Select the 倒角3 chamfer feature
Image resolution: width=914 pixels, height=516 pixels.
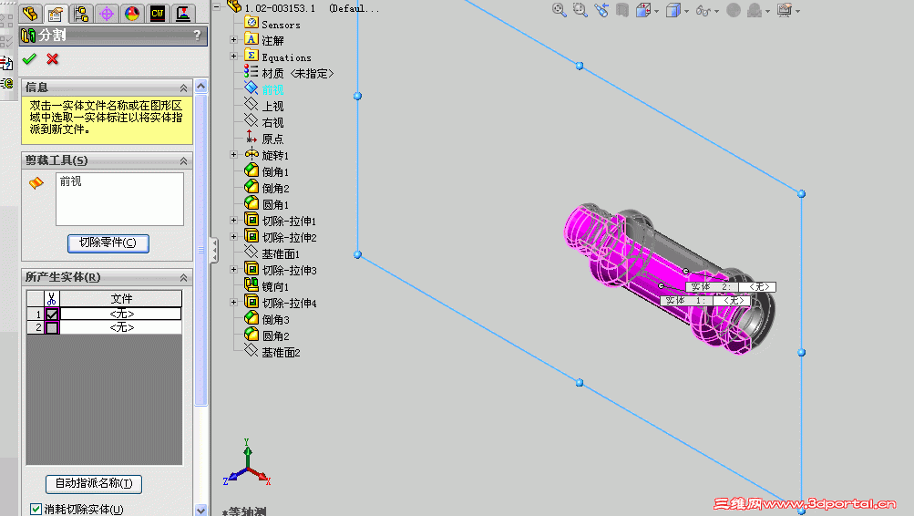tap(275, 319)
